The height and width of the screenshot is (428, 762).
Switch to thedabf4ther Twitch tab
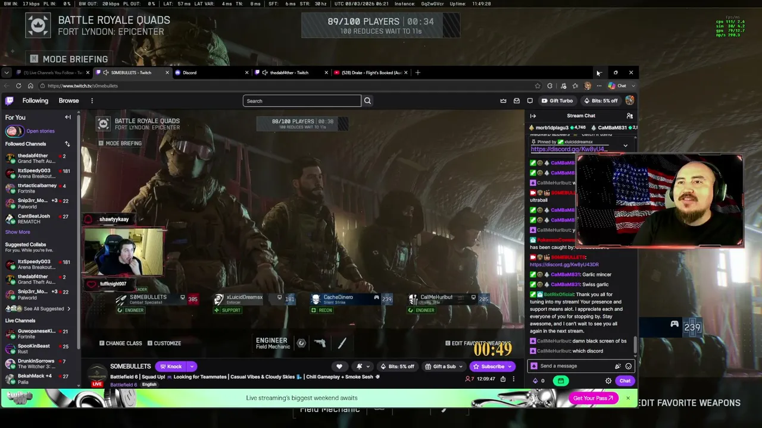click(291, 73)
